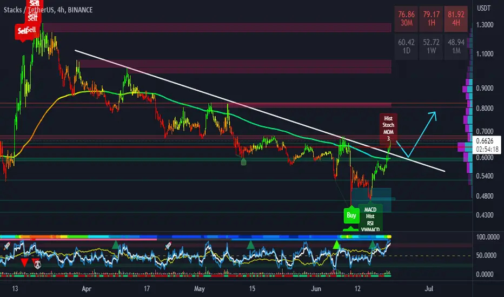Click the 0.4800 price axis label
Viewport: 504px width, 297px height.
tap(485, 196)
